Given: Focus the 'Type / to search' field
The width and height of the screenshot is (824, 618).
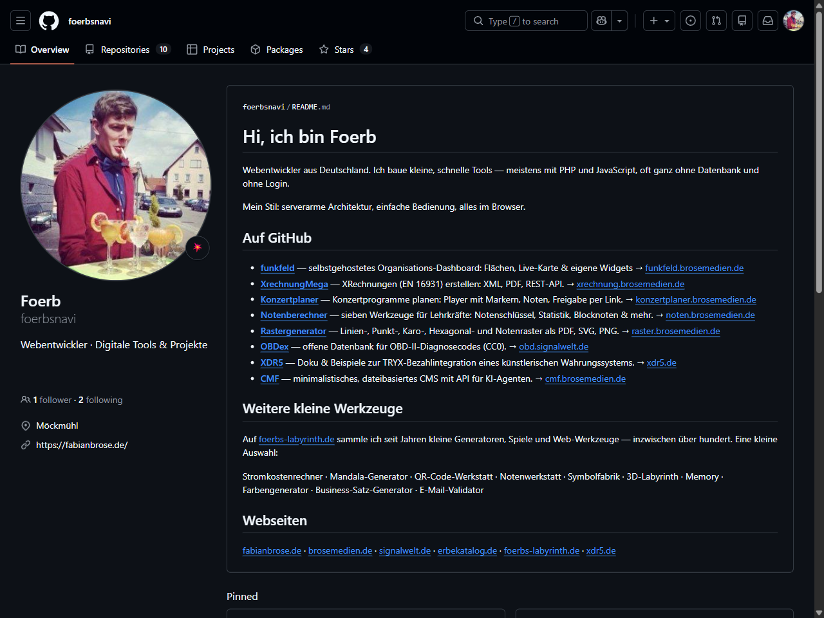Looking at the screenshot, I should pyautogui.click(x=526, y=21).
